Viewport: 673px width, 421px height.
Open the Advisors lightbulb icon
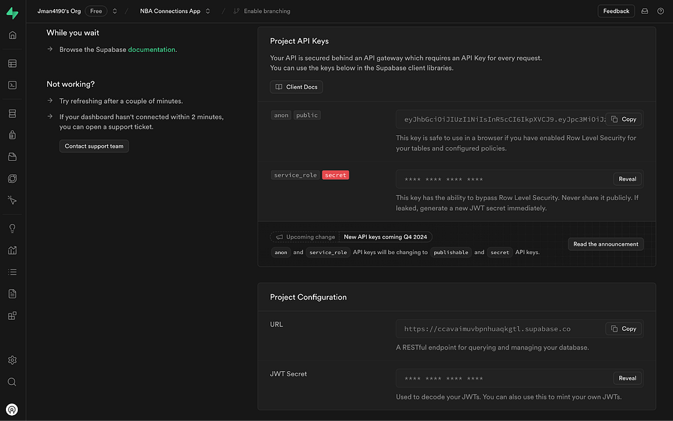coord(12,229)
